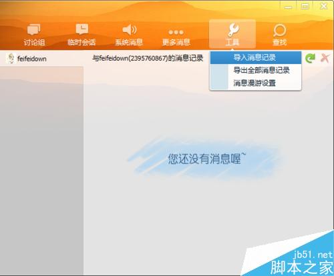Minimize the message manager window

click(288, 7)
